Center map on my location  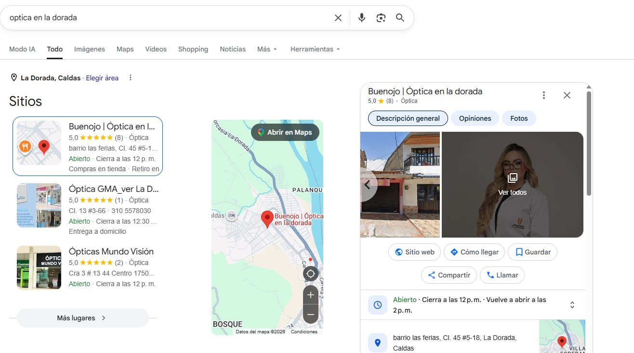[311, 274]
